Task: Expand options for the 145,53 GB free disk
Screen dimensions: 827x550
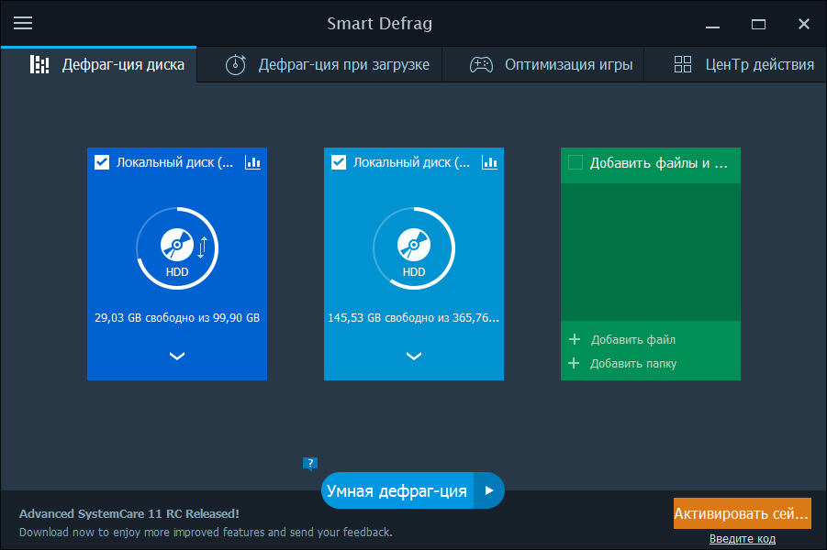Action: coord(414,357)
